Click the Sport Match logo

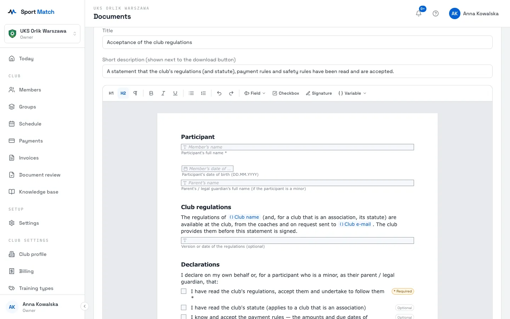pos(31,12)
